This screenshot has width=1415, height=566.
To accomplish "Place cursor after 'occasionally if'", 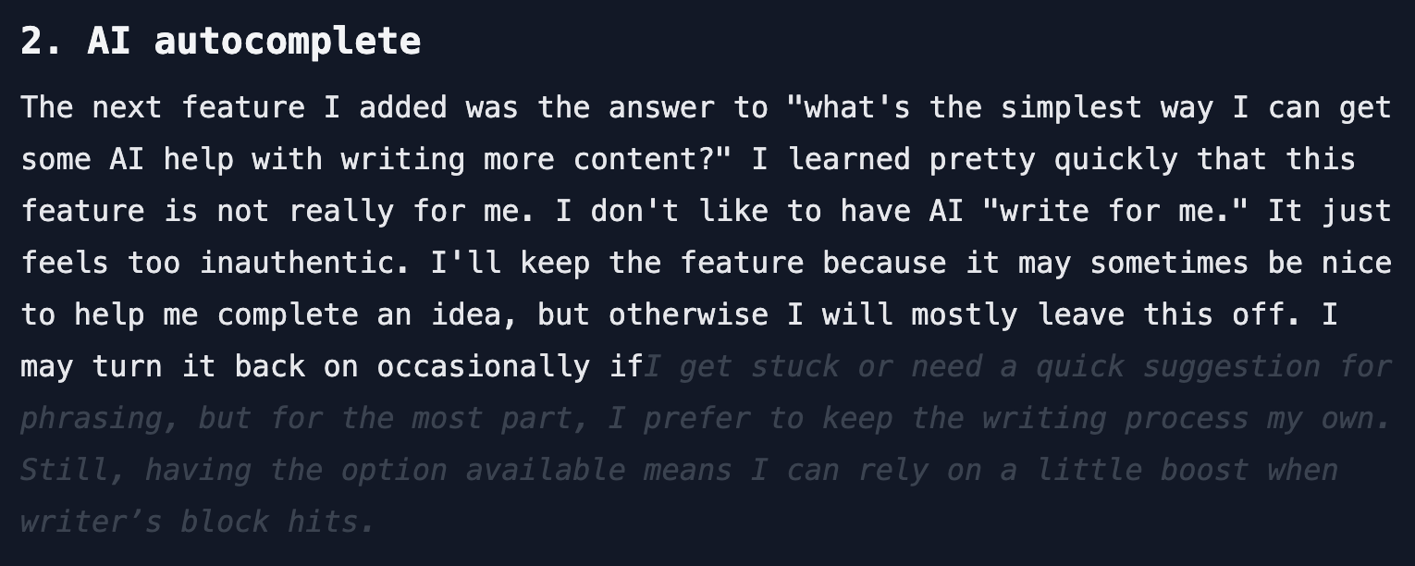I will click(644, 366).
